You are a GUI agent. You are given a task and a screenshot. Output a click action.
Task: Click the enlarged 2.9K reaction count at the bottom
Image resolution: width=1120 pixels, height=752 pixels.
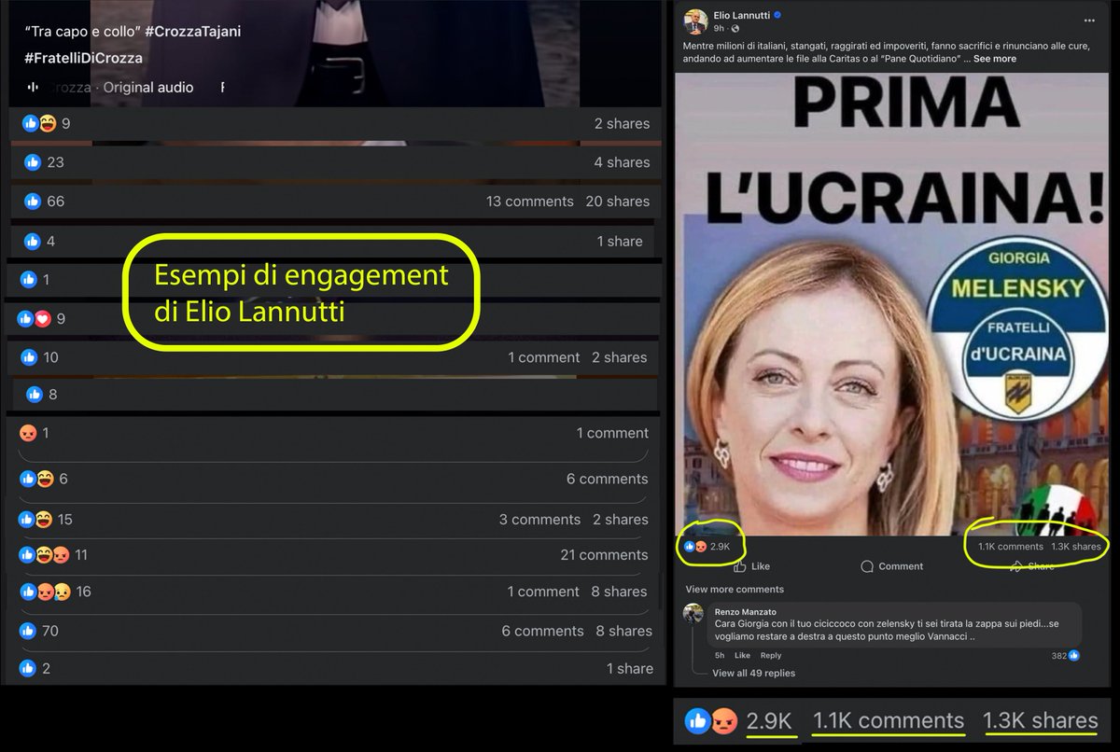(x=769, y=721)
